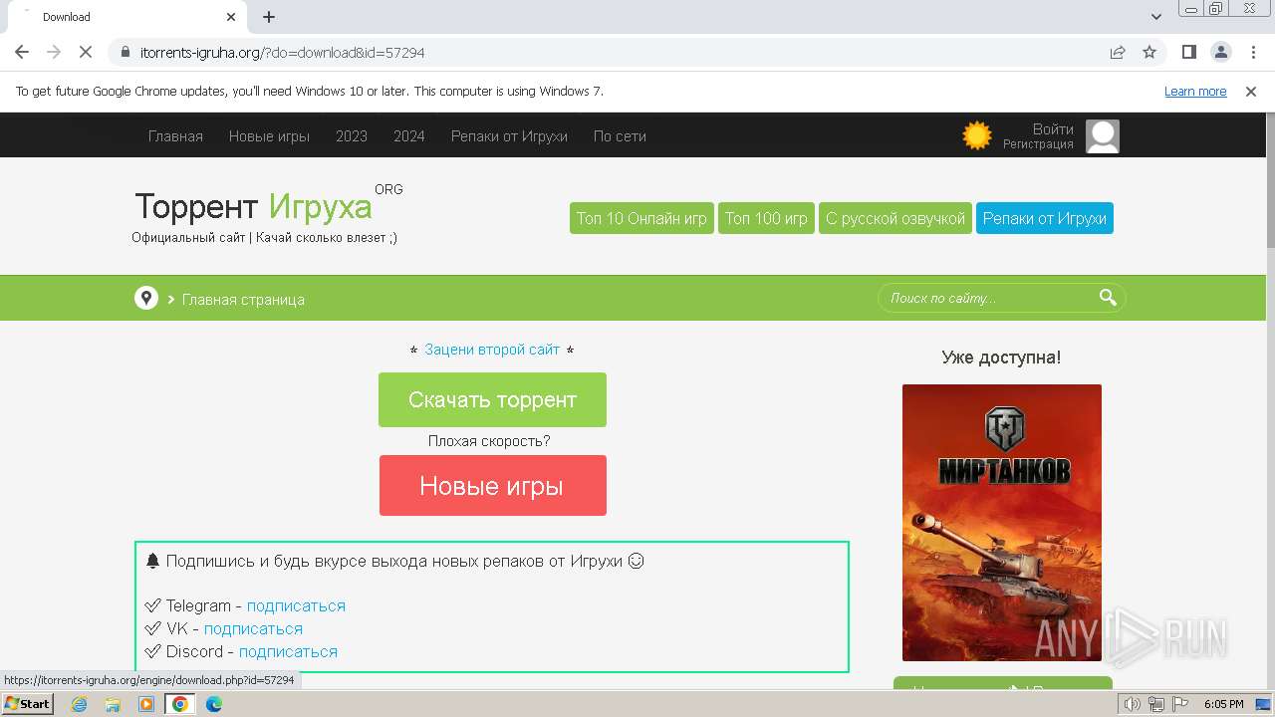
Task: Open Новые игры in the top menu
Action: click(269, 136)
